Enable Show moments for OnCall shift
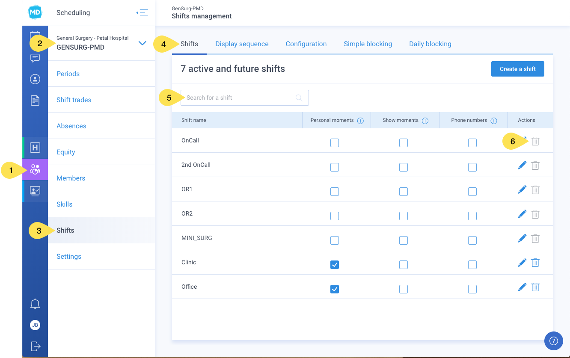This screenshot has height=358, width=570. point(404,143)
